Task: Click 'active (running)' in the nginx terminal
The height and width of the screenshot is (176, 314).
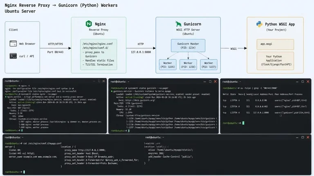Action: (x=27, y=102)
